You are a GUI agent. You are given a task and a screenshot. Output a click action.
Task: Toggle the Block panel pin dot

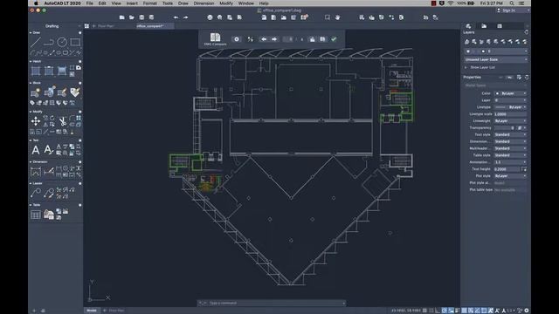point(79,83)
